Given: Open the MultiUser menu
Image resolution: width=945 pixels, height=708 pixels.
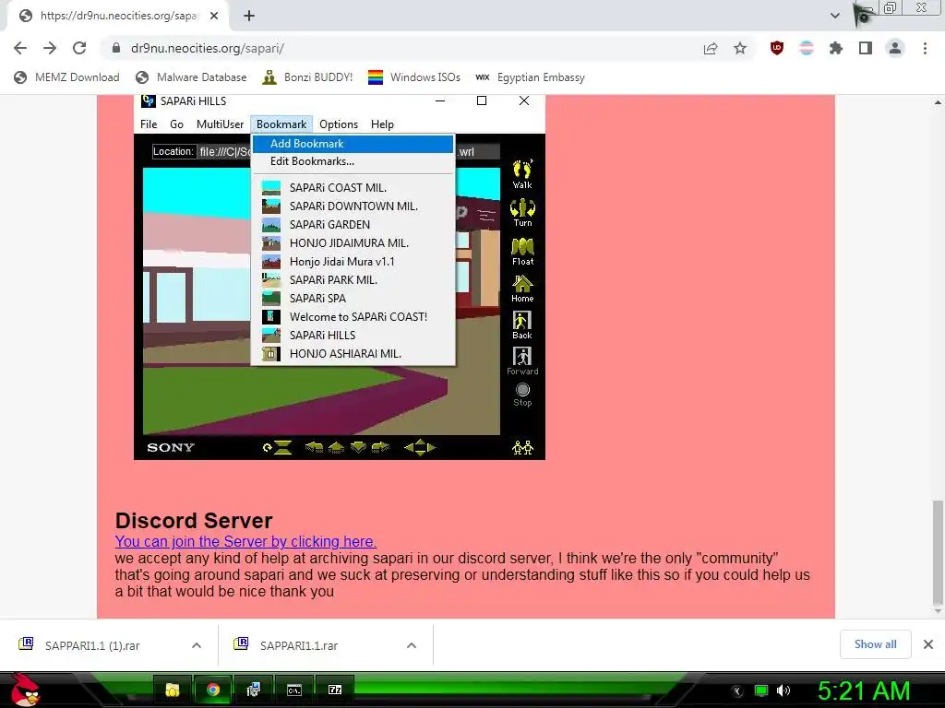Looking at the screenshot, I should click(x=220, y=124).
